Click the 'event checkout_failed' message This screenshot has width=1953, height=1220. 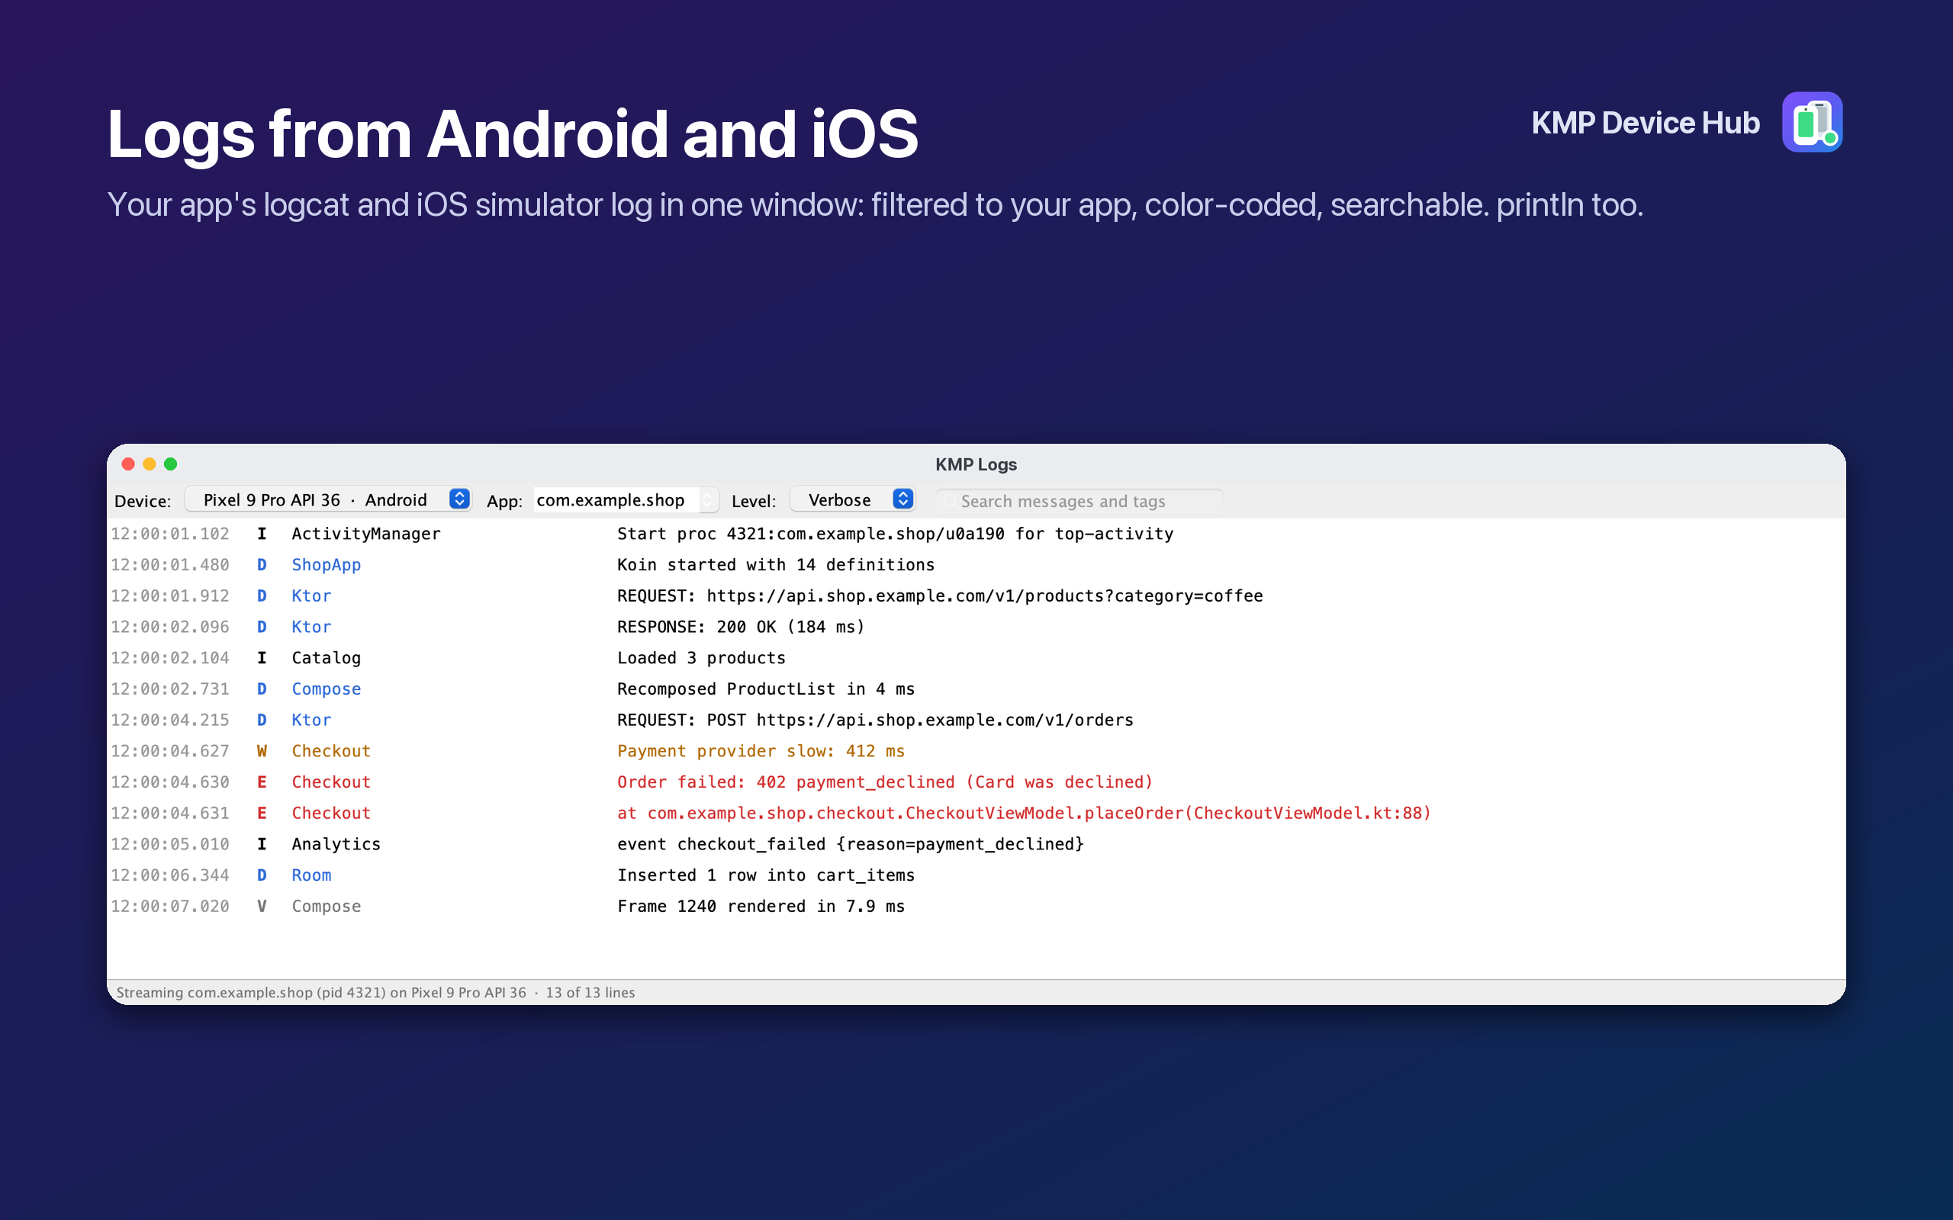tap(851, 844)
